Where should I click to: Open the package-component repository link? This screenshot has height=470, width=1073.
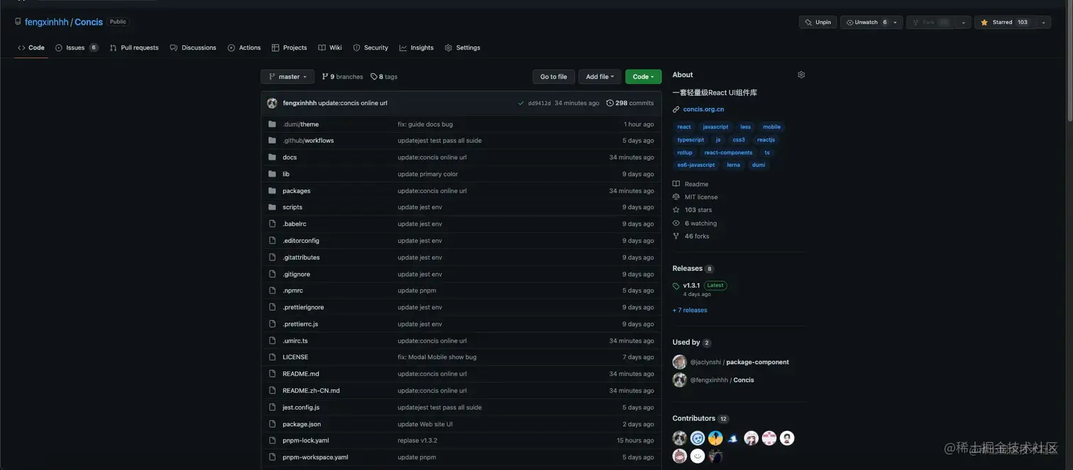pos(757,362)
